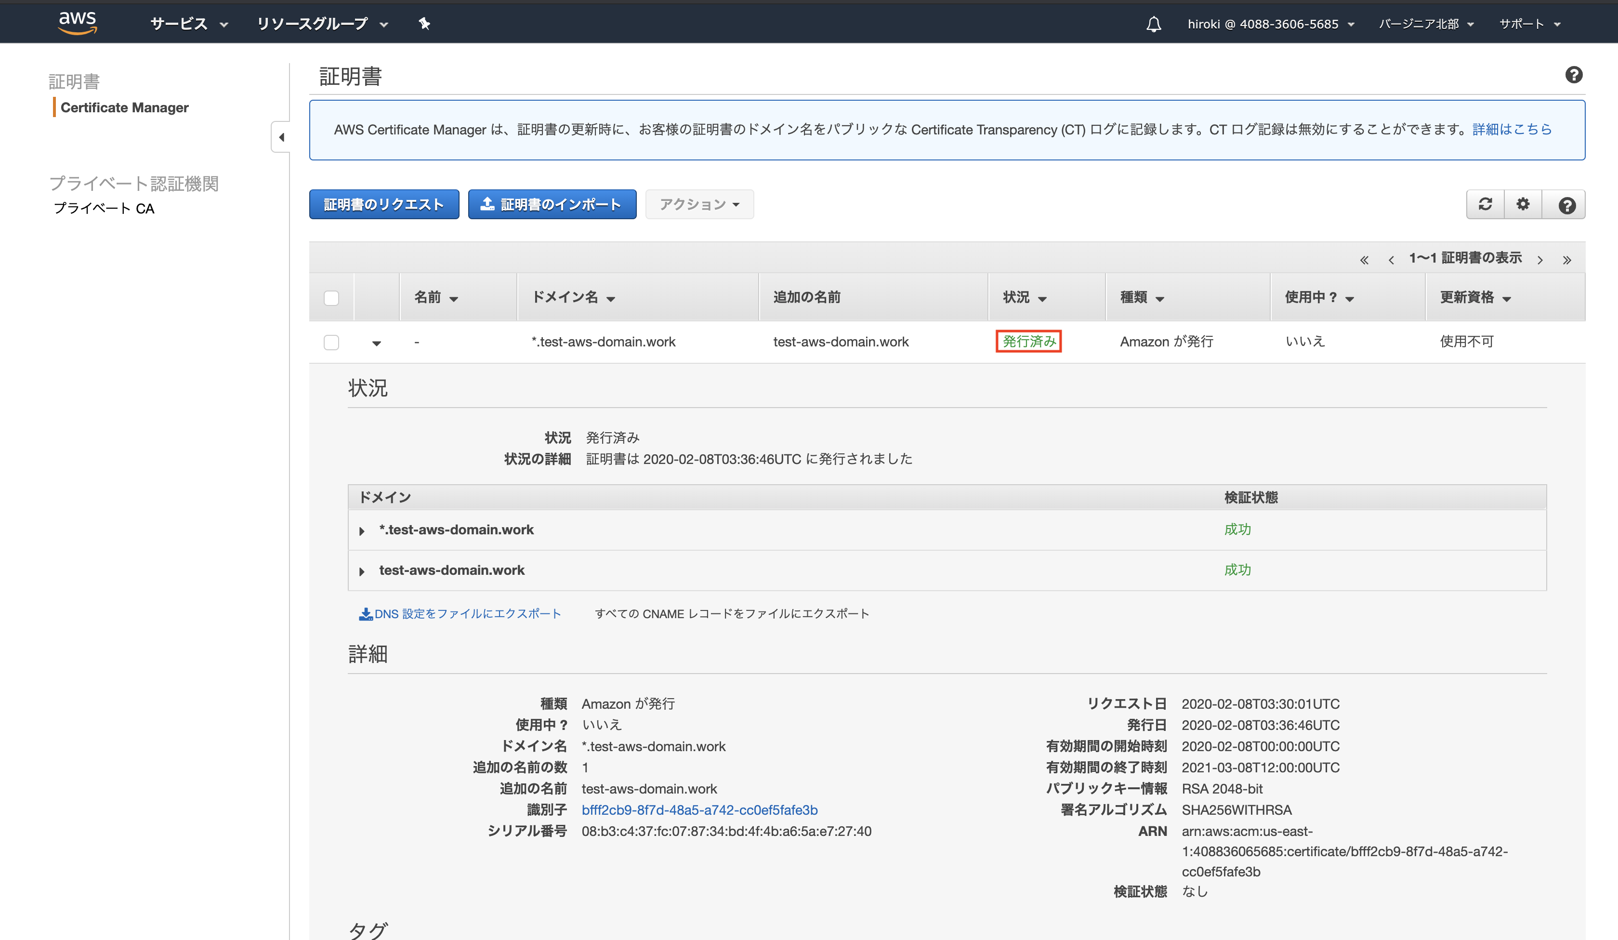This screenshot has width=1618, height=940.
Task: Collapse the left sidebar with arrow handle
Action: click(x=281, y=137)
